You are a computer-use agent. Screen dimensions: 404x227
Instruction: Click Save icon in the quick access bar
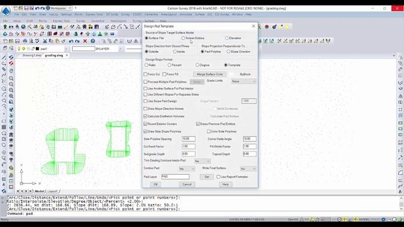[x=26, y=8]
